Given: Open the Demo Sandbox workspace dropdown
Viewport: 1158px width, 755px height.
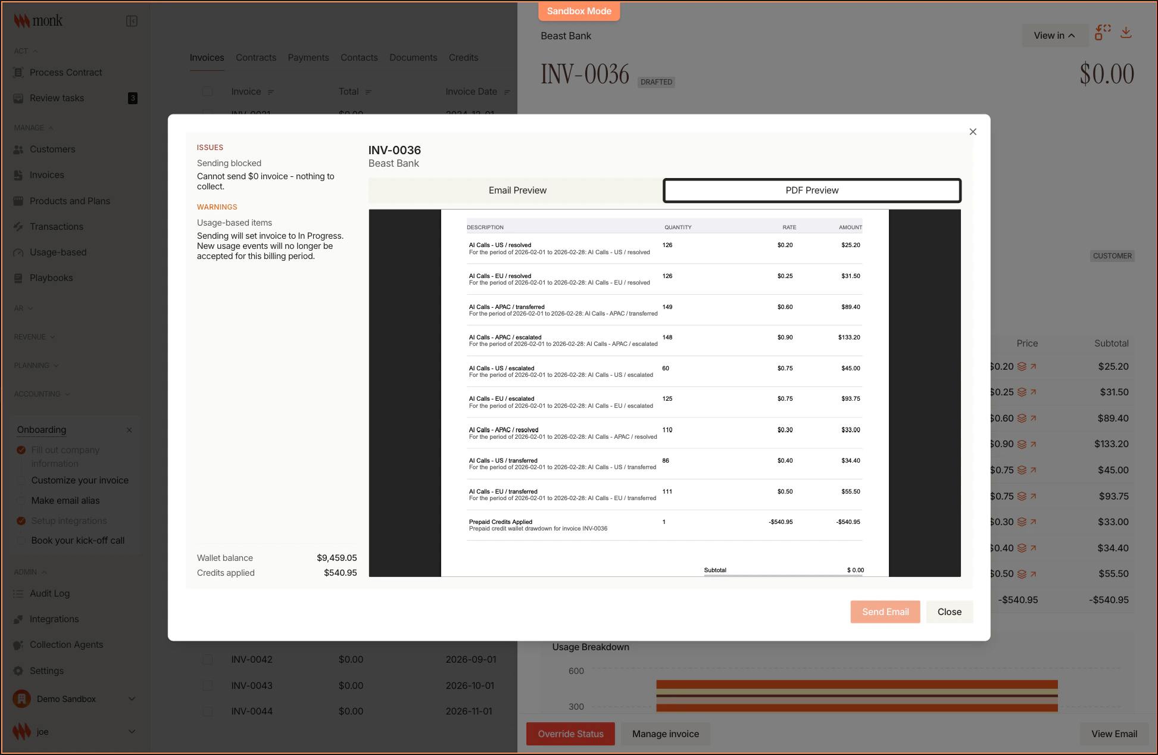Looking at the screenshot, I should (75, 699).
